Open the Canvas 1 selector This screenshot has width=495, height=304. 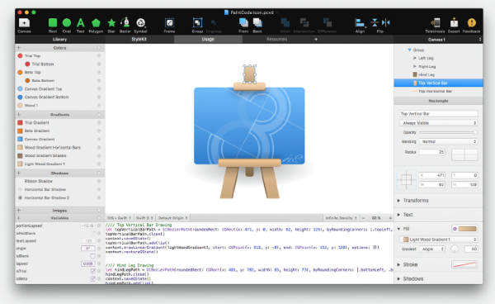coord(438,40)
